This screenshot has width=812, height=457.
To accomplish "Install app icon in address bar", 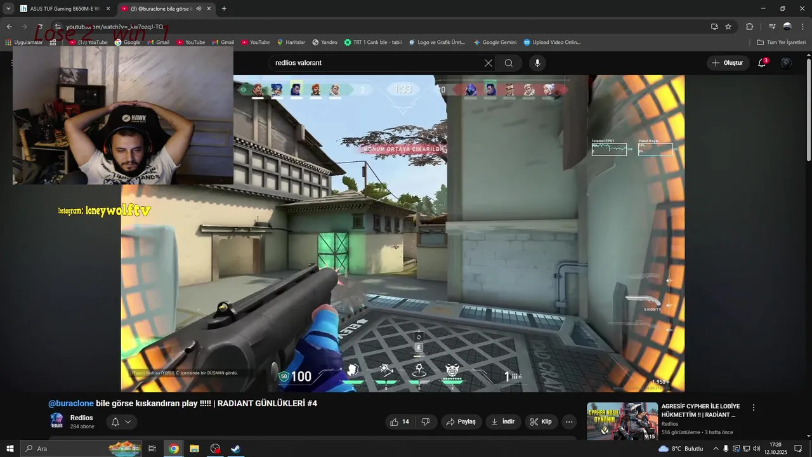I will (x=714, y=27).
